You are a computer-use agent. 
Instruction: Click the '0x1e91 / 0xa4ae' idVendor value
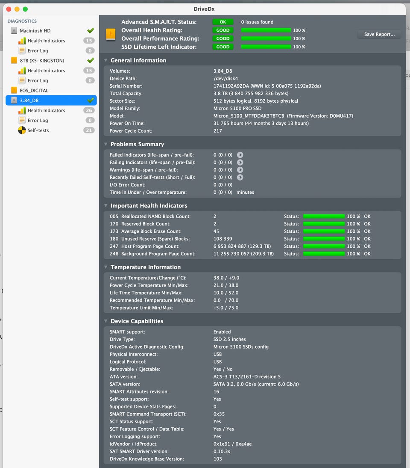[232, 444]
